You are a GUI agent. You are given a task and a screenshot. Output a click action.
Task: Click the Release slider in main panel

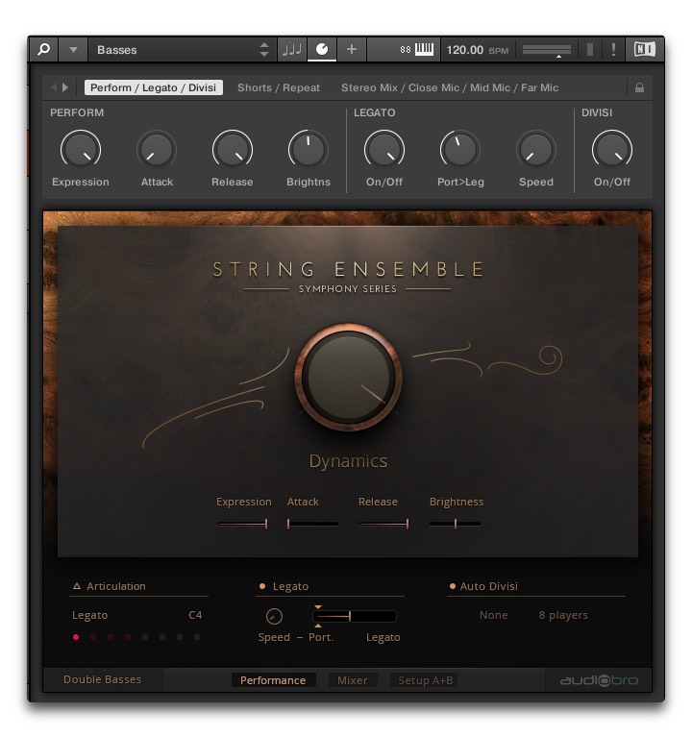383,524
